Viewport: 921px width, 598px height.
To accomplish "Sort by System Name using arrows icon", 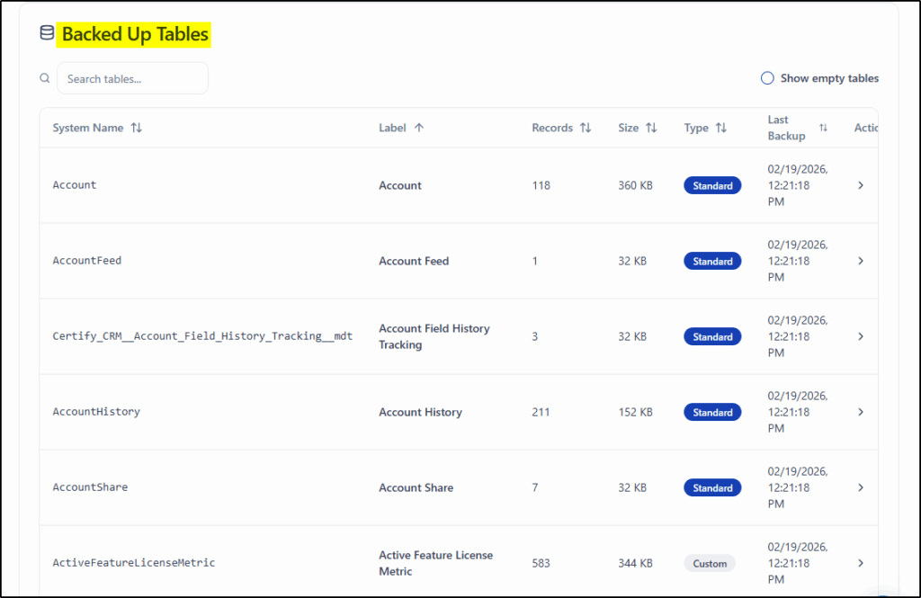I will point(136,128).
